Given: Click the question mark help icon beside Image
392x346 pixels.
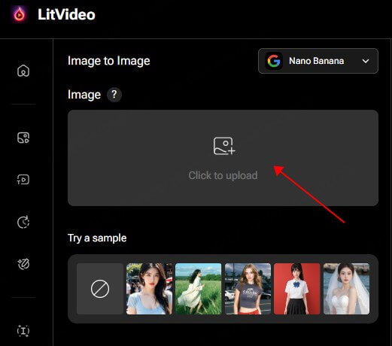Looking at the screenshot, I should click(x=114, y=95).
